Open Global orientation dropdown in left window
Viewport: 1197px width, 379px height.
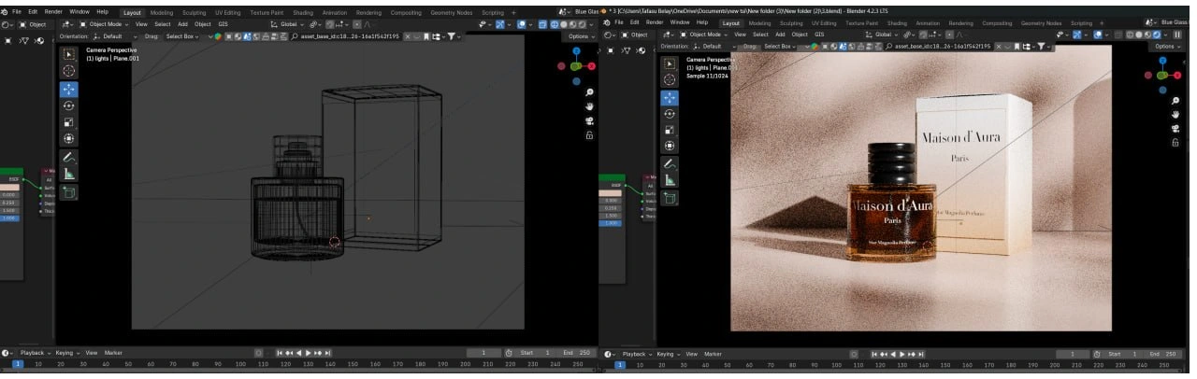click(x=291, y=23)
